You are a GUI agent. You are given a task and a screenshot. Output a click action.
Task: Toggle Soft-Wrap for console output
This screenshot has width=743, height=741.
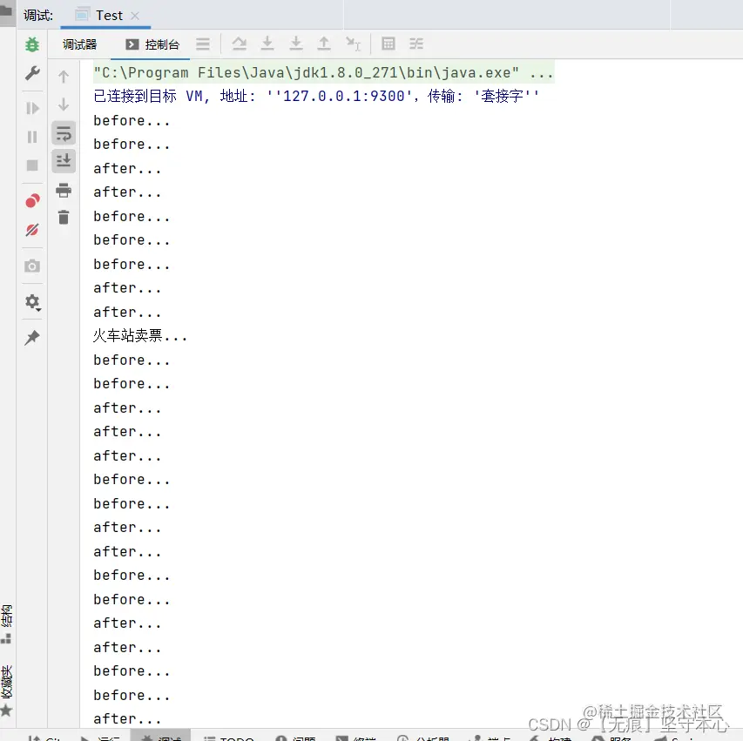pos(64,133)
